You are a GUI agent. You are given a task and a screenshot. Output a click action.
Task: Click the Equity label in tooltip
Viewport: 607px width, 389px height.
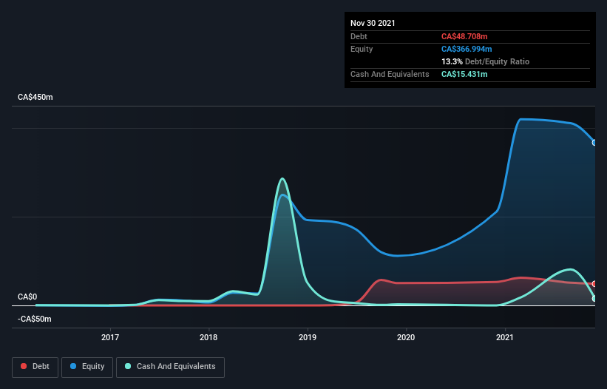(x=362, y=49)
